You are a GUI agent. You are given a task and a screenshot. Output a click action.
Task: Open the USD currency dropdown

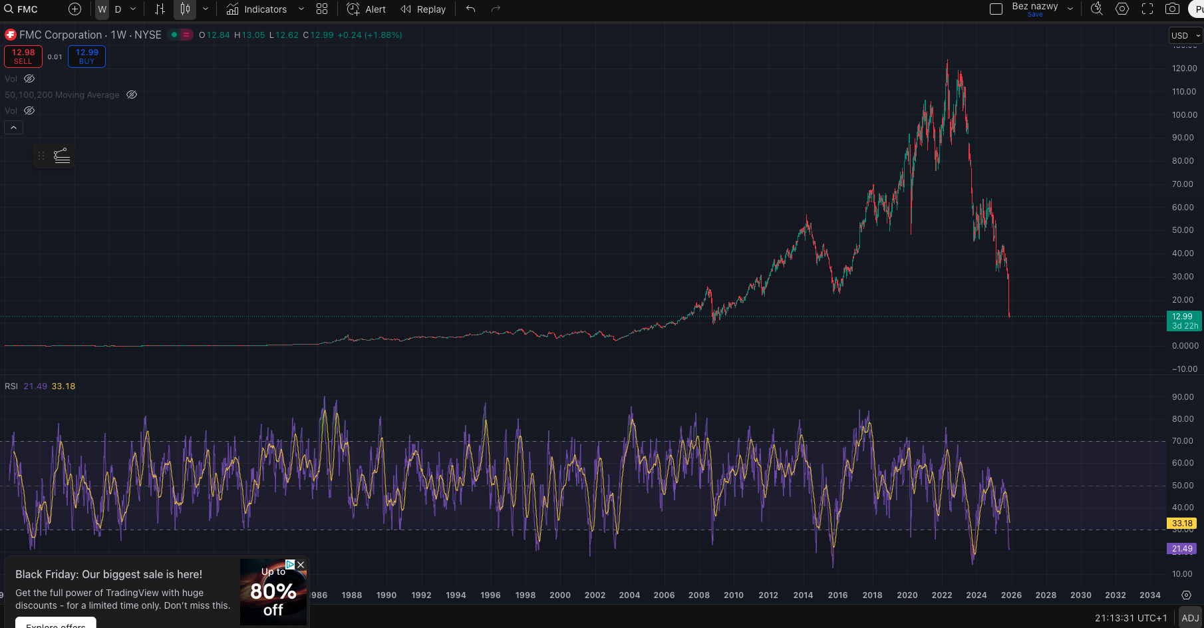click(x=1185, y=36)
